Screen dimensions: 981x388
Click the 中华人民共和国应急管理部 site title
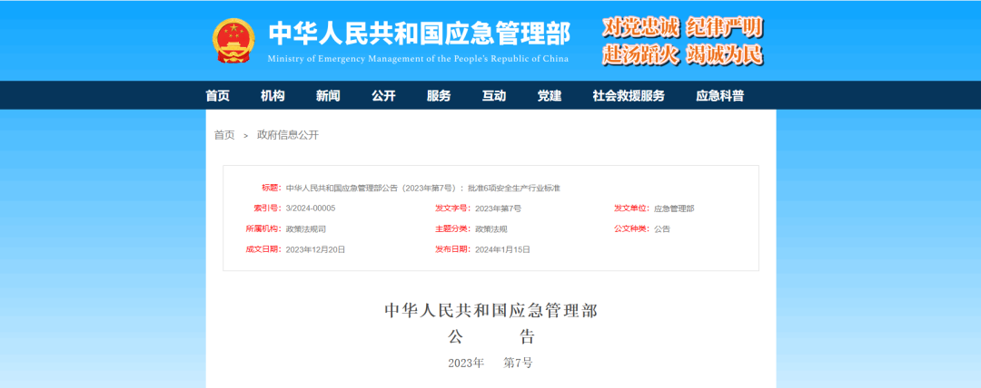click(419, 34)
